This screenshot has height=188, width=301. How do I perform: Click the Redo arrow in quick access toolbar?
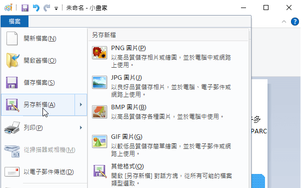46,8
